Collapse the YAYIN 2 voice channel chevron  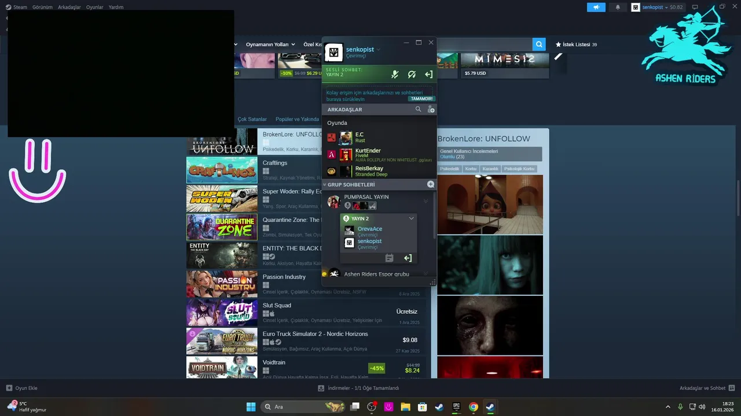pyautogui.click(x=412, y=218)
